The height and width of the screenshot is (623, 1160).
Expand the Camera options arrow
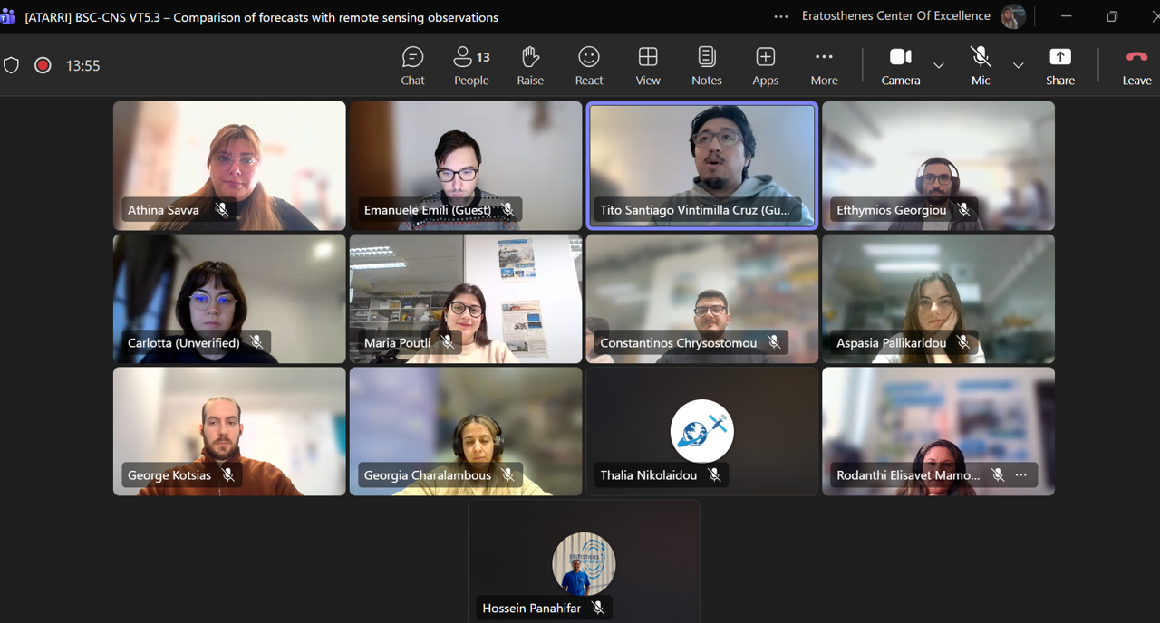tap(939, 65)
